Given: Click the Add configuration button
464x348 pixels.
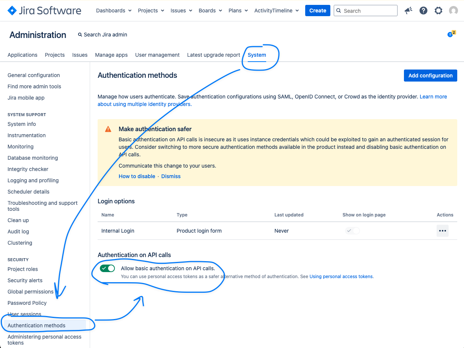Looking at the screenshot, I should coord(430,76).
